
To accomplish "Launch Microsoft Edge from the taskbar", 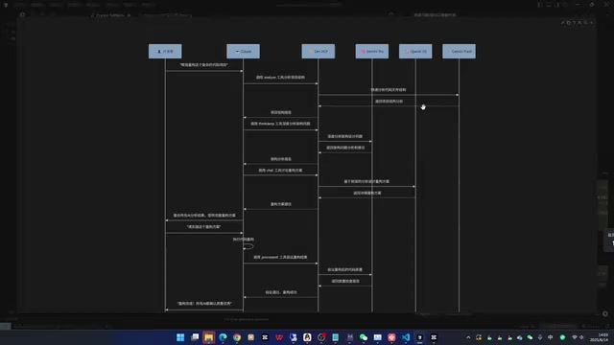I will pyautogui.click(x=223, y=337).
